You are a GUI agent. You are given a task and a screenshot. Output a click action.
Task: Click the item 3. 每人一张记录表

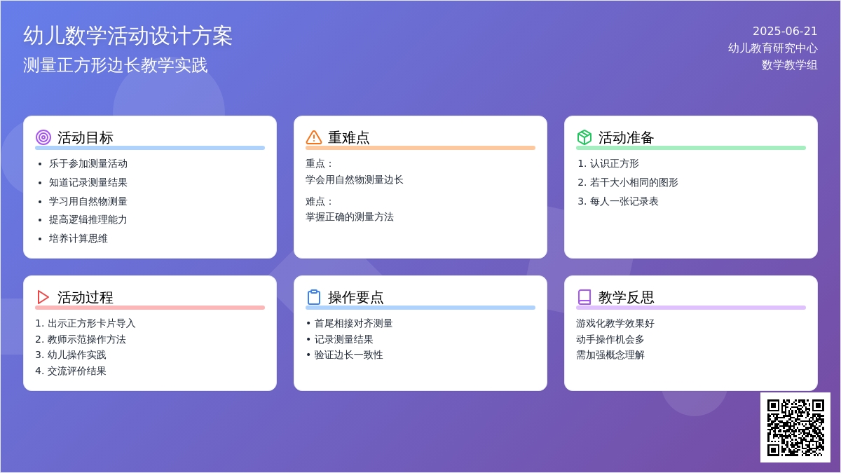tap(618, 201)
